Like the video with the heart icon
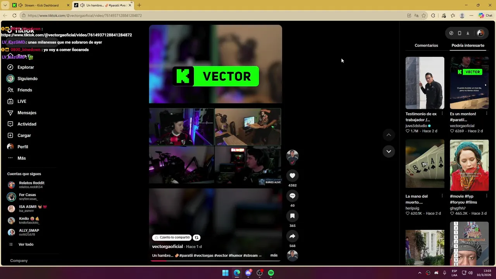The height and width of the screenshot is (279, 496). coord(292,176)
